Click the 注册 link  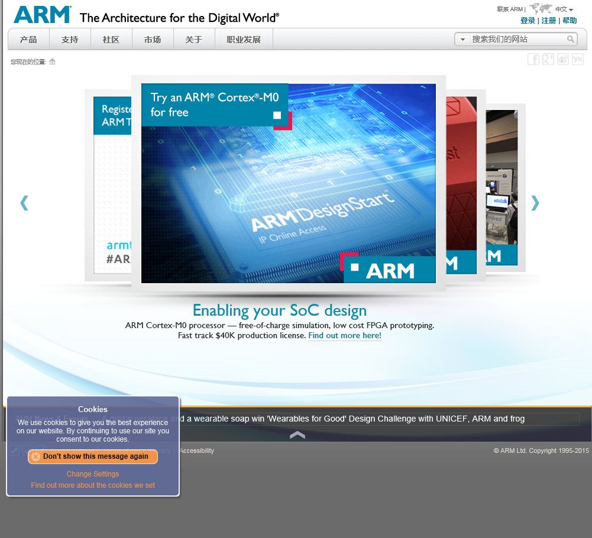click(x=549, y=20)
